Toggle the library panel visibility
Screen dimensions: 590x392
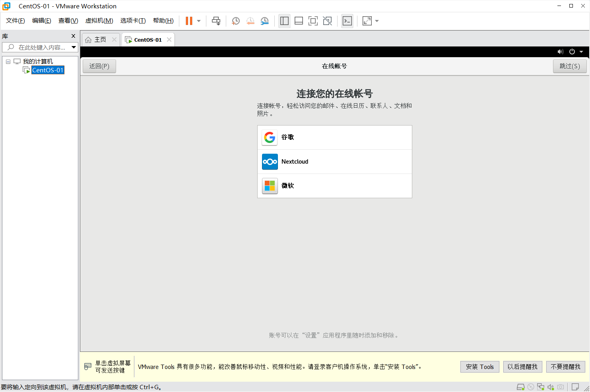click(284, 21)
